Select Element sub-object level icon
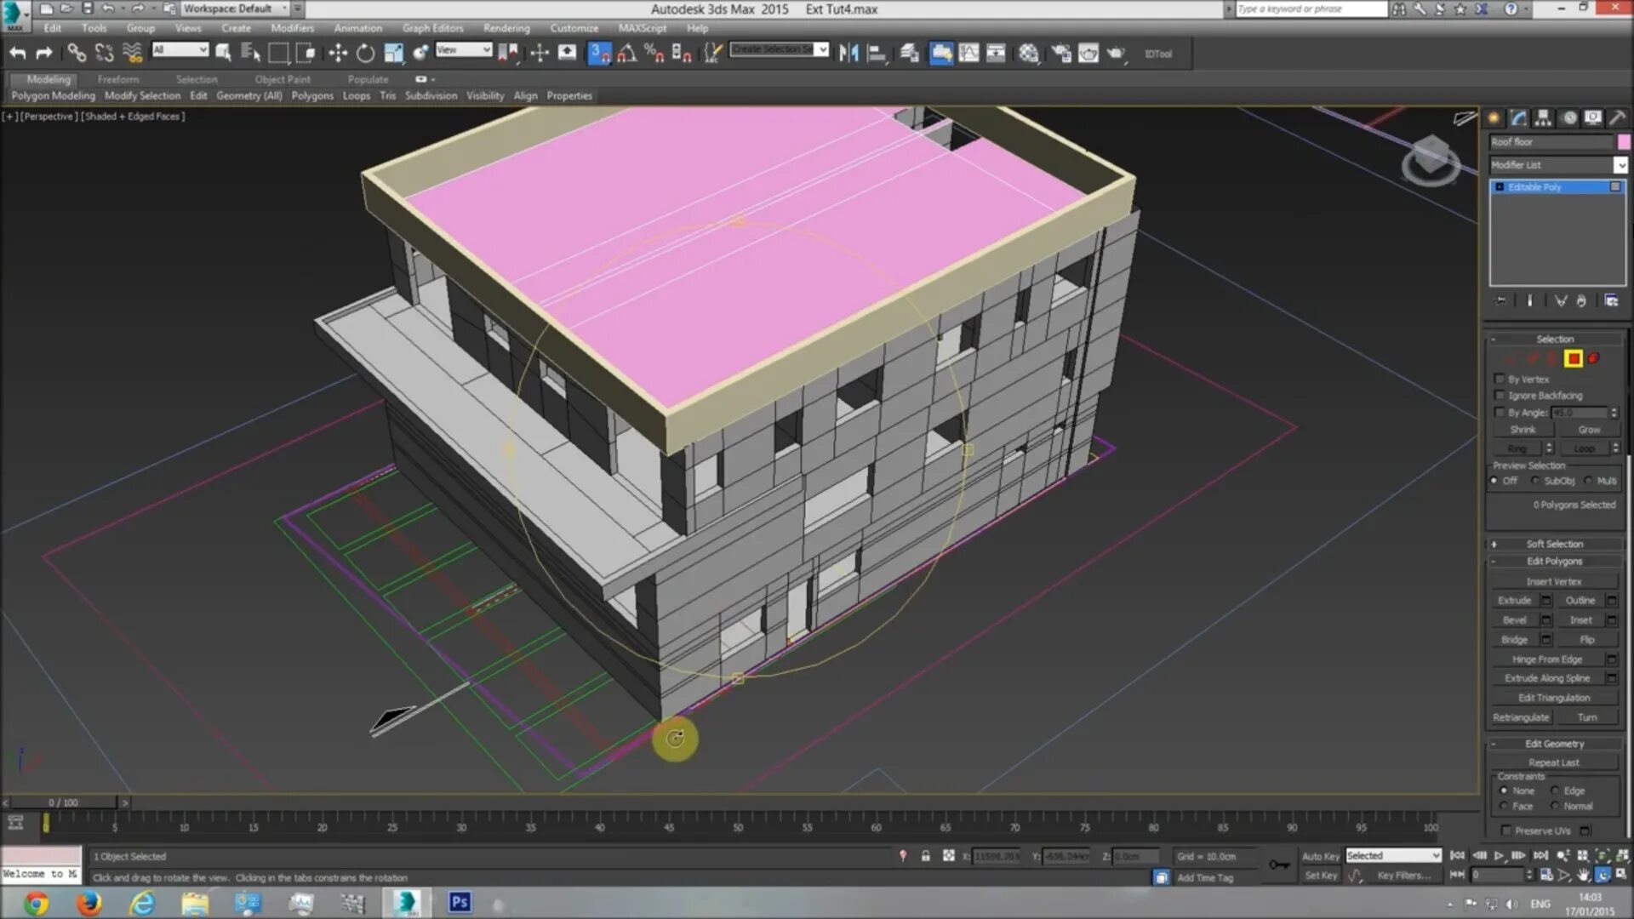1634x919 pixels. click(1593, 359)
